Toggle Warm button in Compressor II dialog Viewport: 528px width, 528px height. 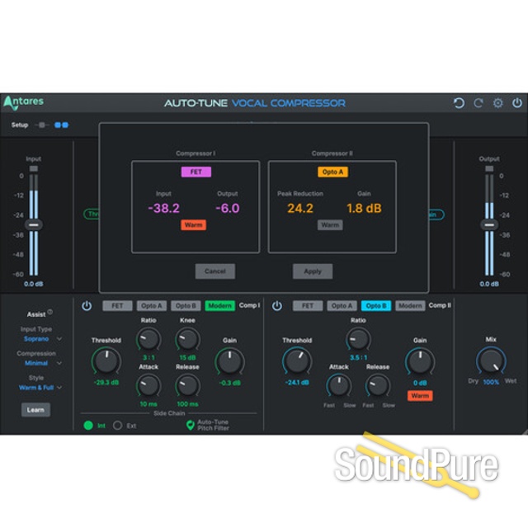[330, 224]
